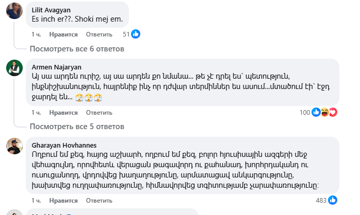Screen dimensions: 360x215
Task: Click the 1 ч. timestamp on Armen's comment
Action: [36, 113]
